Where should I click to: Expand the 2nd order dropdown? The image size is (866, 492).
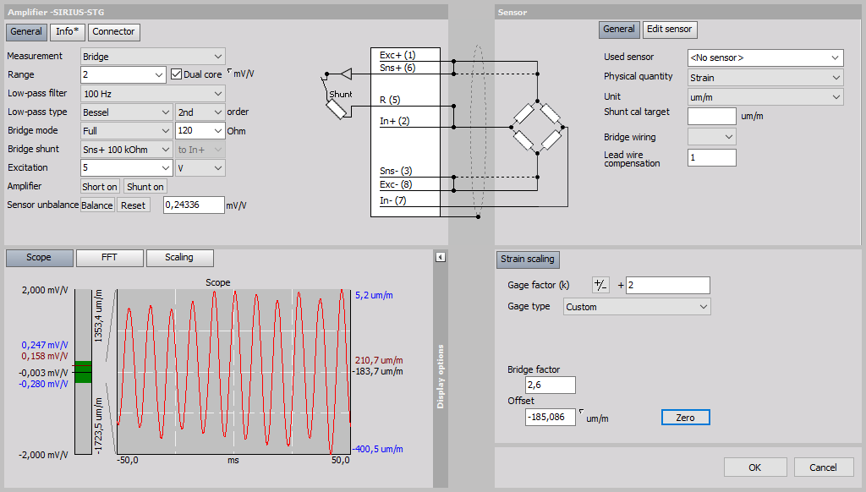(200, 112)
